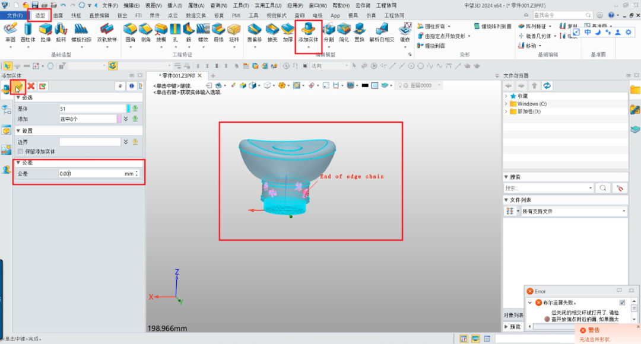Screen dimensions: 641x344
Task: Open the 唇缘 lip tool
Action: coord(218,33)
